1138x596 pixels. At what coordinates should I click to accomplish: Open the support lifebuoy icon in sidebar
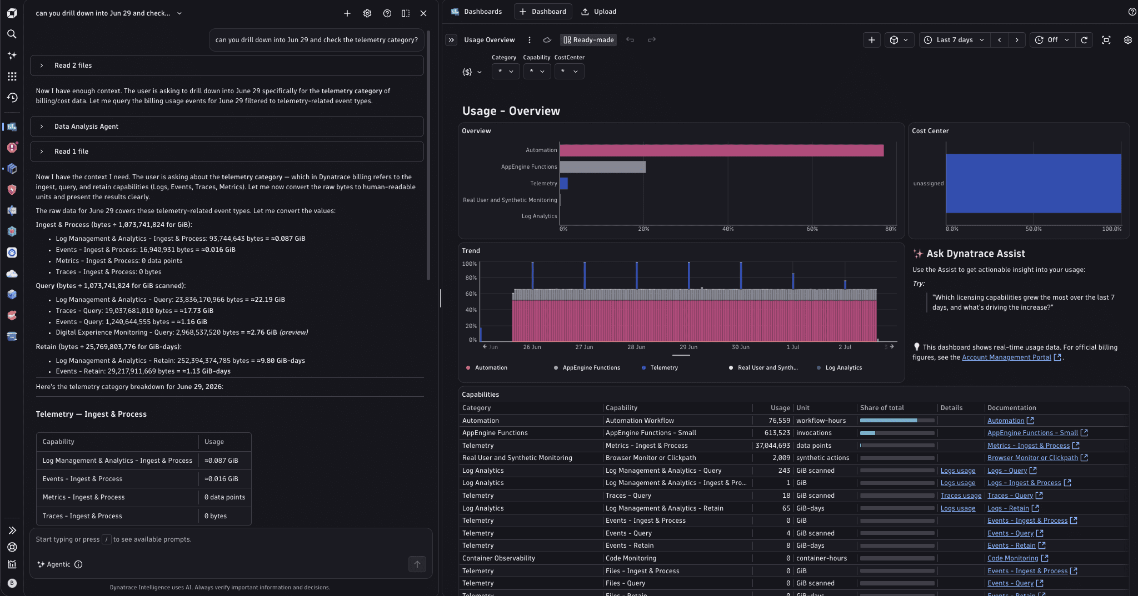pyautogui.click(x=12, y=547)
